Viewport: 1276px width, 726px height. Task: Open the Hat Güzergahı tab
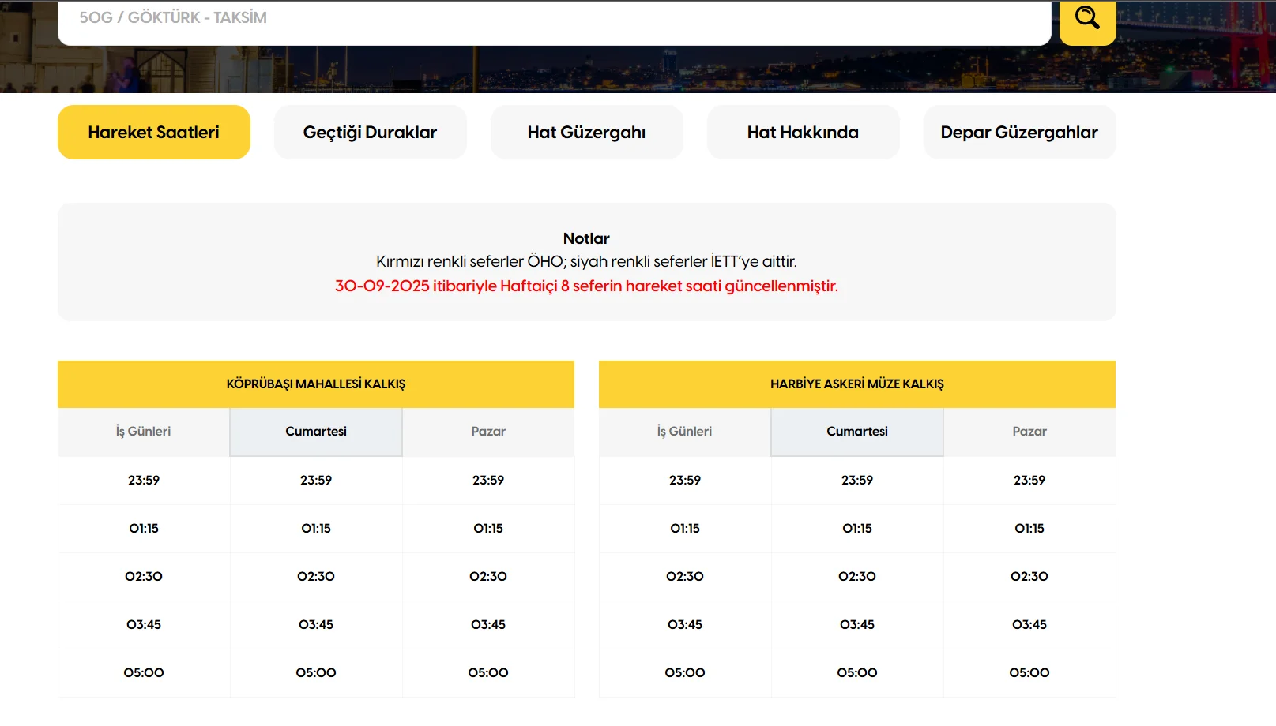point(586,133)
